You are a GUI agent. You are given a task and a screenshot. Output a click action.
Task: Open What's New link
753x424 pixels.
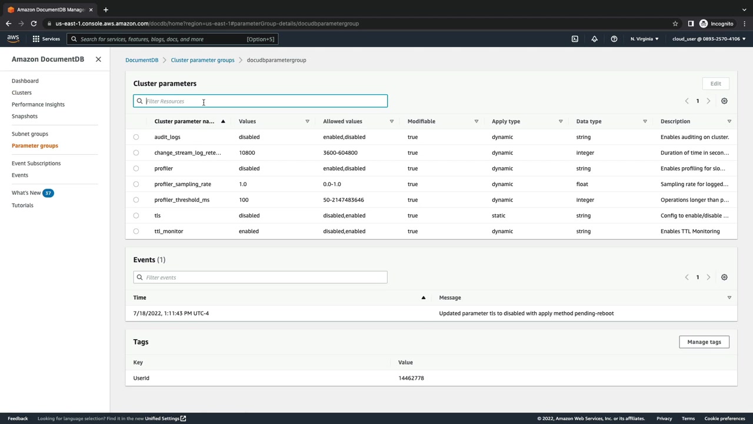(26, 193)
